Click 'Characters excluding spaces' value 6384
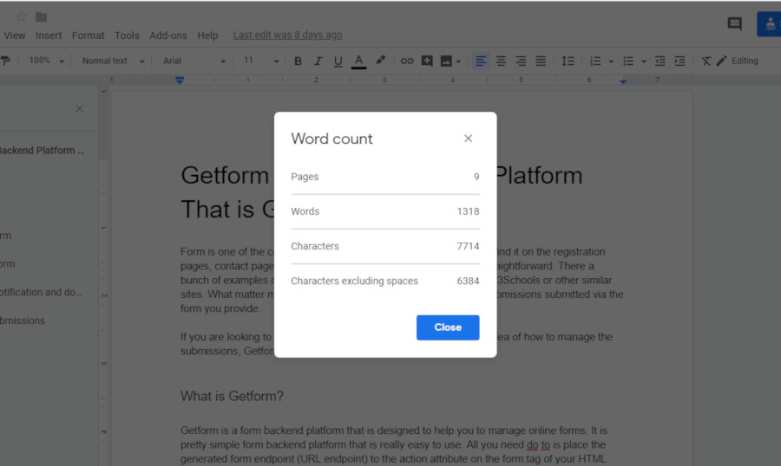Viewport: 781px width, 466px height. pyautogui.click(x=469, y=281)
